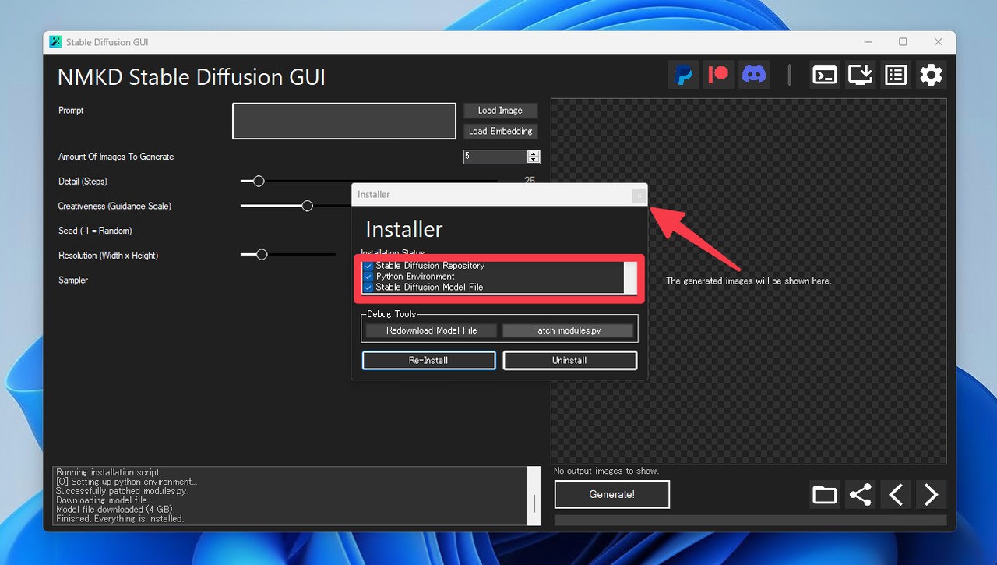Click the generation progress bar
This screenshot has height=565, width=997.
point(750,520)
